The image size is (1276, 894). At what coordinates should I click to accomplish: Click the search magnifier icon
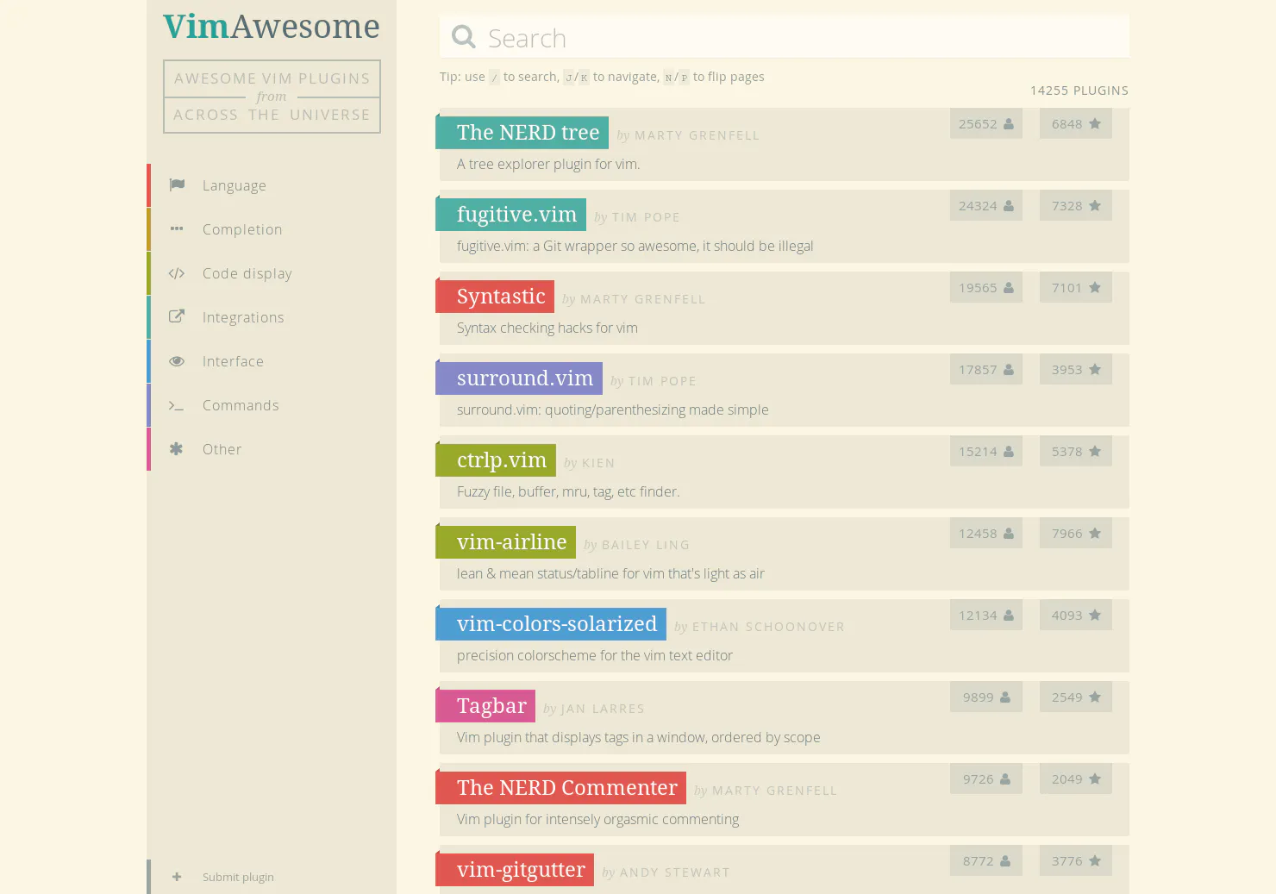click(x=464, y=37)
